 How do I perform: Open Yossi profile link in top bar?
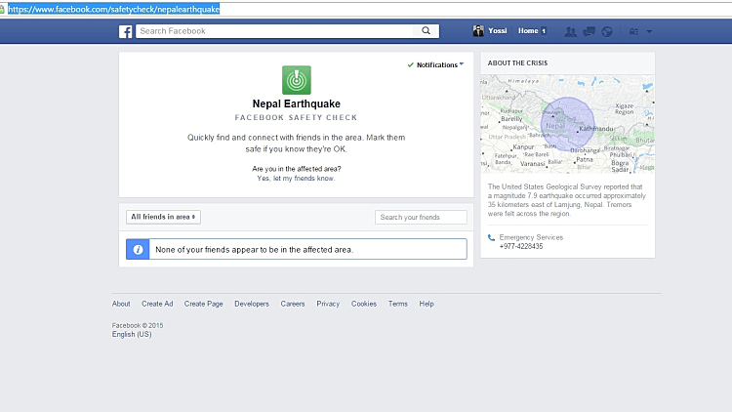pos(498,31)
